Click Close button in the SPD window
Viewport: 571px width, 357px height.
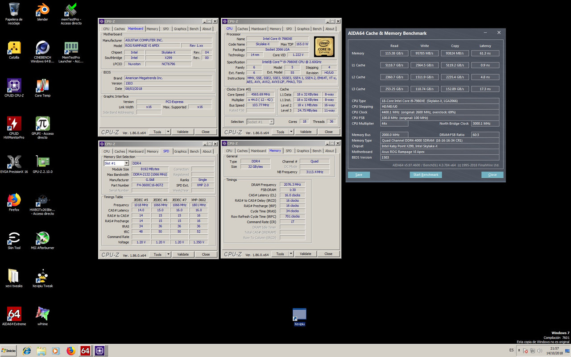pos(206,254)
